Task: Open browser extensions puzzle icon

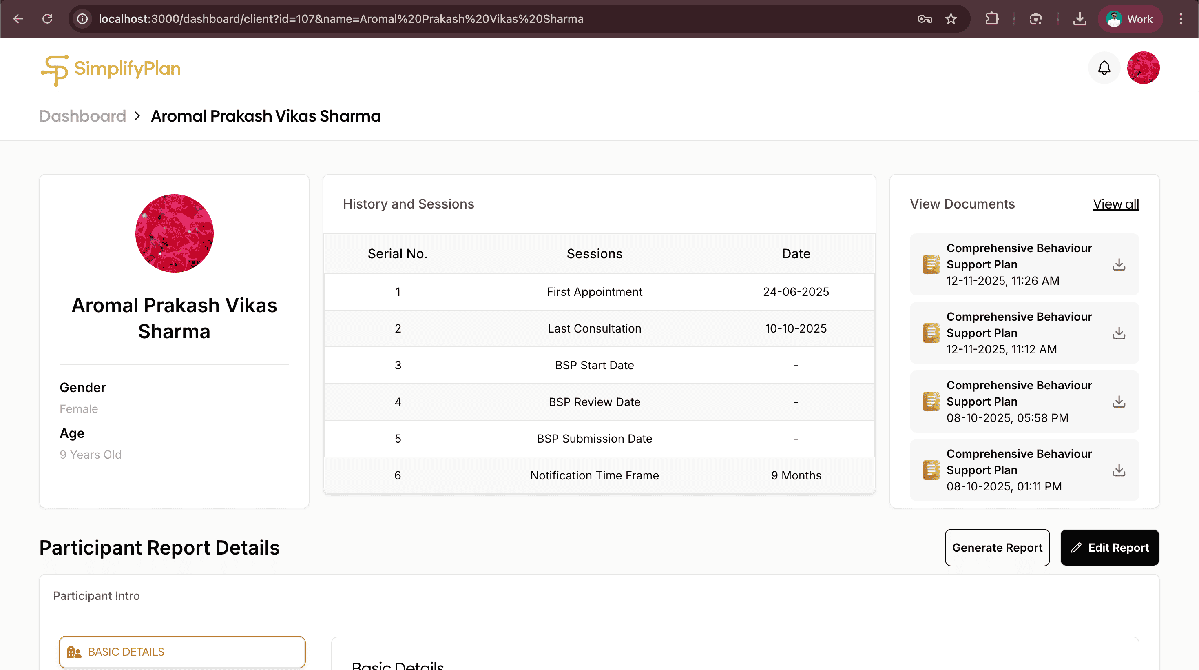Action: (992, 19)
